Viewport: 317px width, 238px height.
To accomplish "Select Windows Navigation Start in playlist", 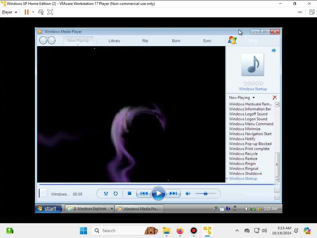I will (x=250, y=134).
